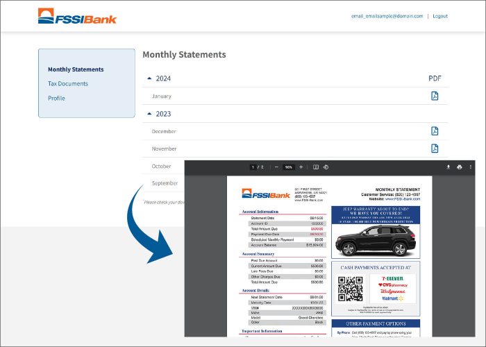Click the Account Summary section heading in PDF

pyautogui.click(x=258, y=254)
